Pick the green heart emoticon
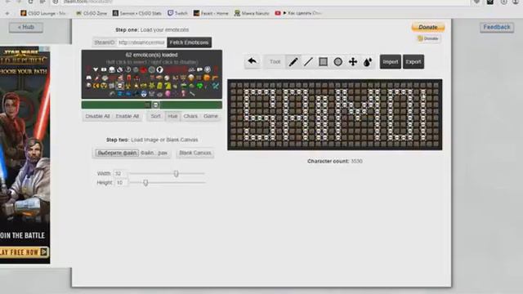 tap(199, 86)
